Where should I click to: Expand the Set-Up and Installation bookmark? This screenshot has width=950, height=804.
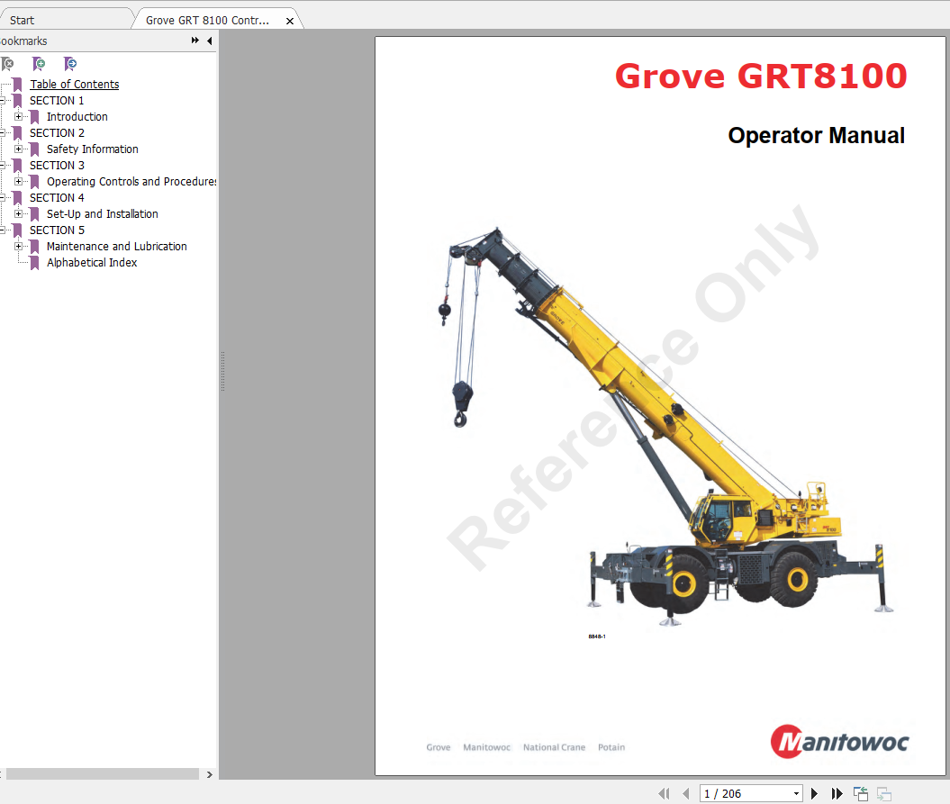coord(18,214)
